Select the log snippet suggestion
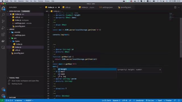Image resolution: width=182 pixels, height=102 pixels. 87,76
